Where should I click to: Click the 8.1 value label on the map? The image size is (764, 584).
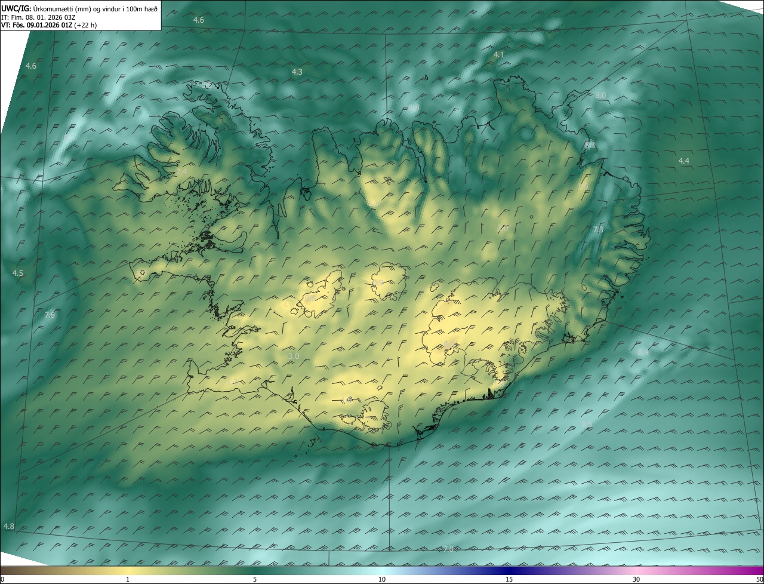[x=590, y=145]
